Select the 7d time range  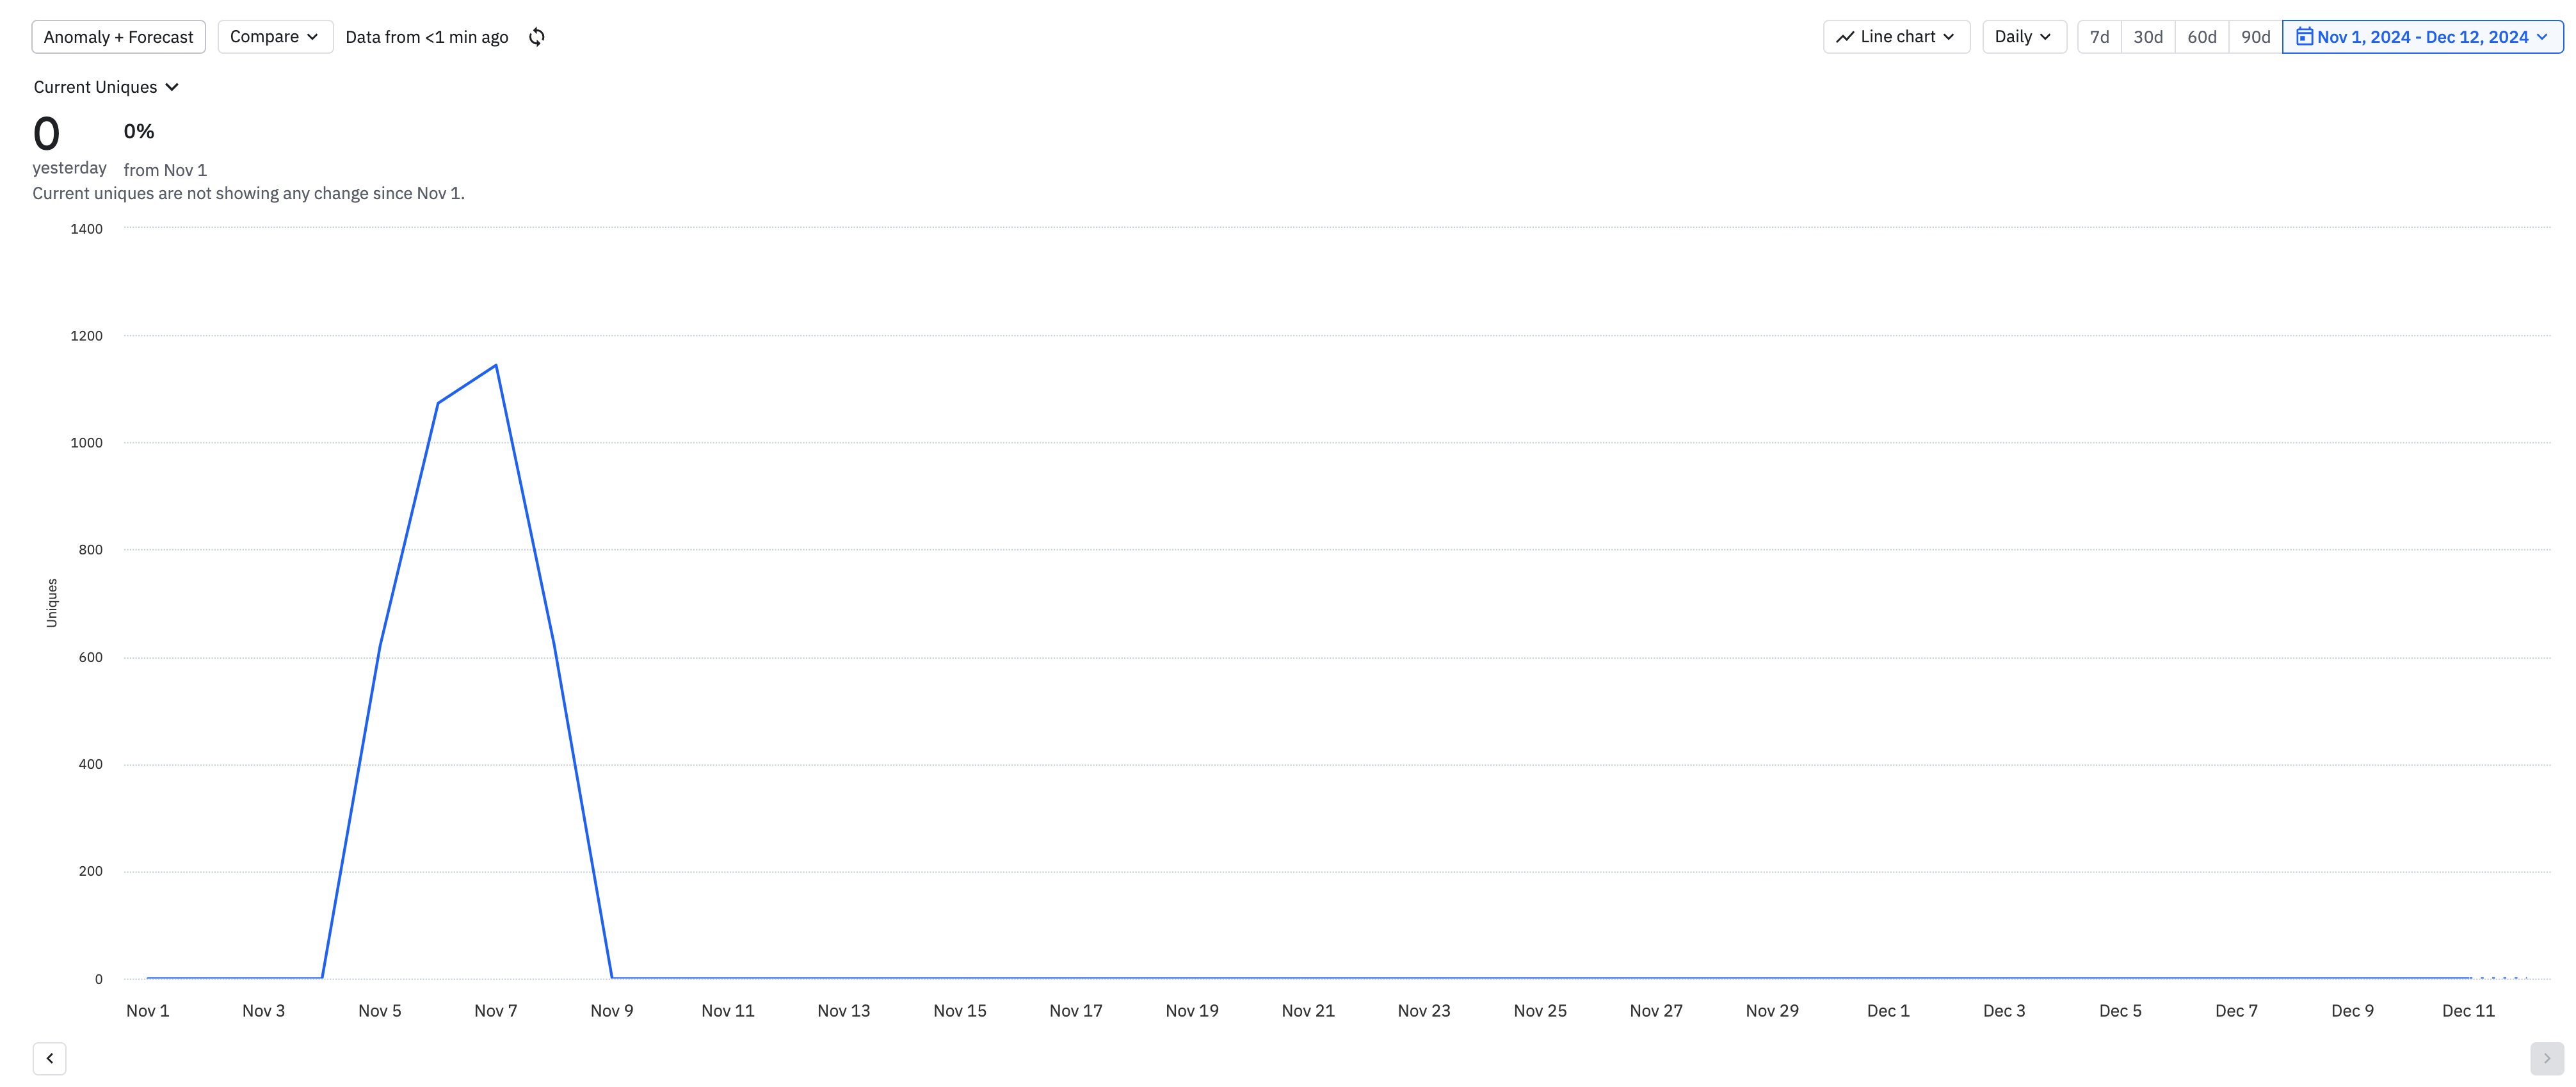point(2099,37)
